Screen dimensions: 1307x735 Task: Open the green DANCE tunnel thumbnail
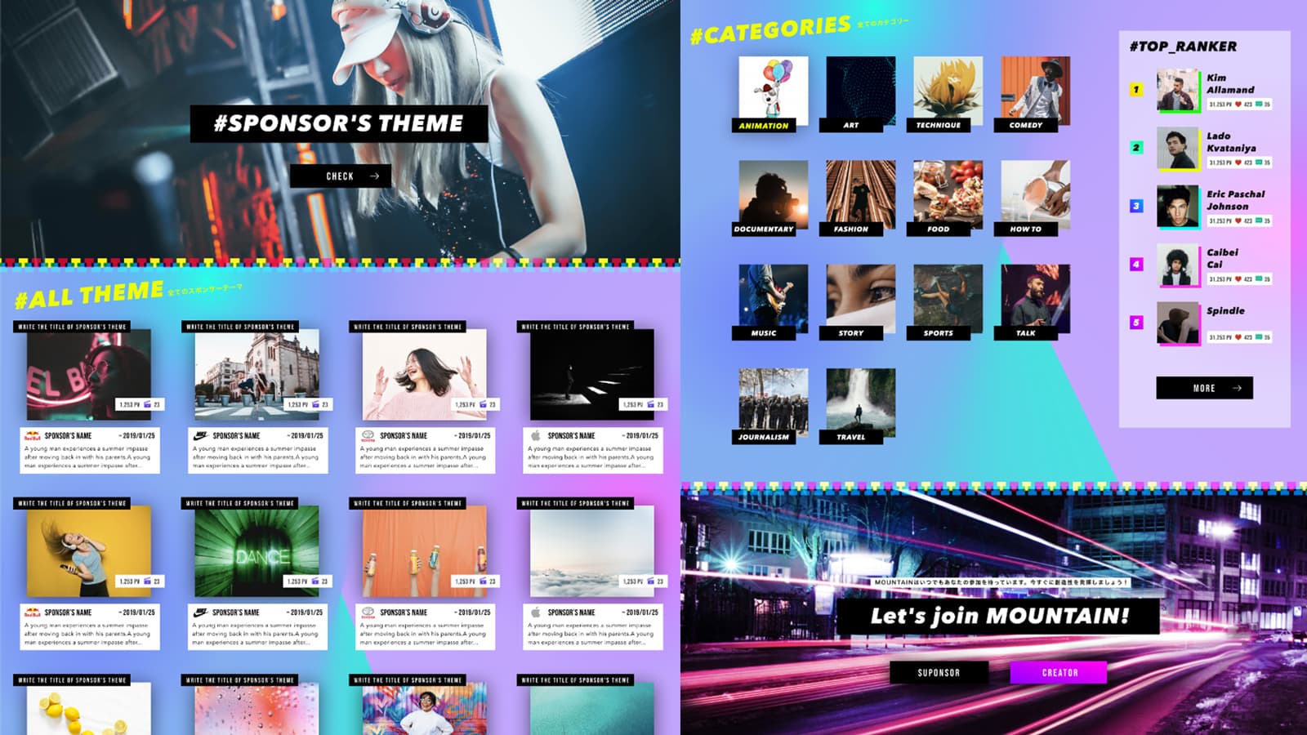[256, 551]
